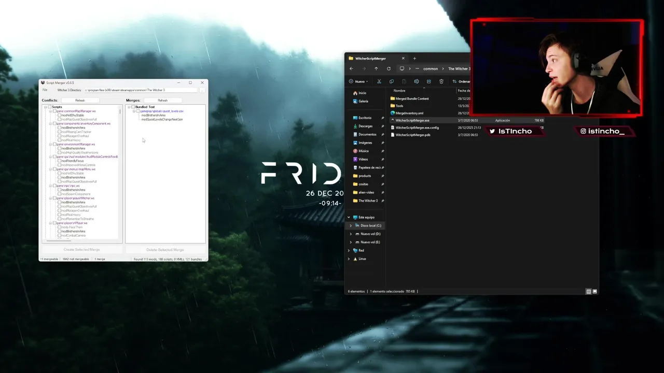Click the Cut scissors icon in Explorer
The image size is (664, 373).
[x=379, y=81]
